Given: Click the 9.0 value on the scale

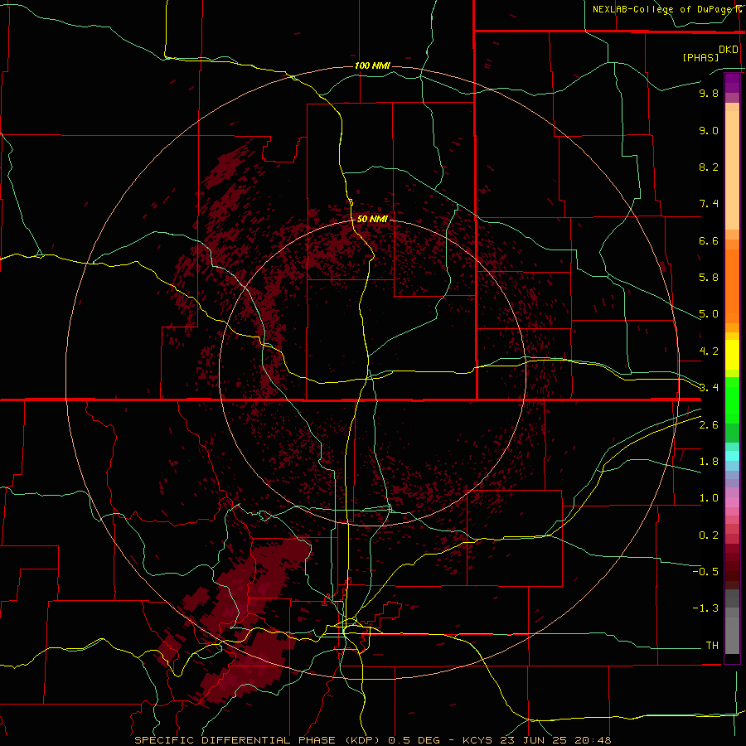Looking at the screenshot, I should coord(709,130).
